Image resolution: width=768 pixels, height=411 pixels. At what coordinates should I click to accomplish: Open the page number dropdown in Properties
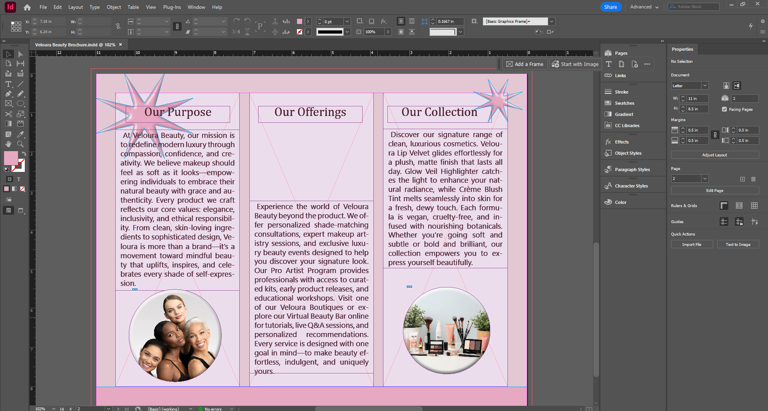[705, 179]
